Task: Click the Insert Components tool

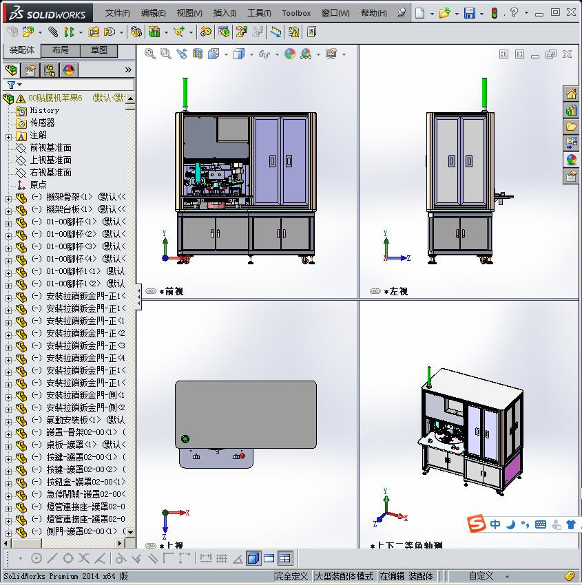Action: [28, 32]
